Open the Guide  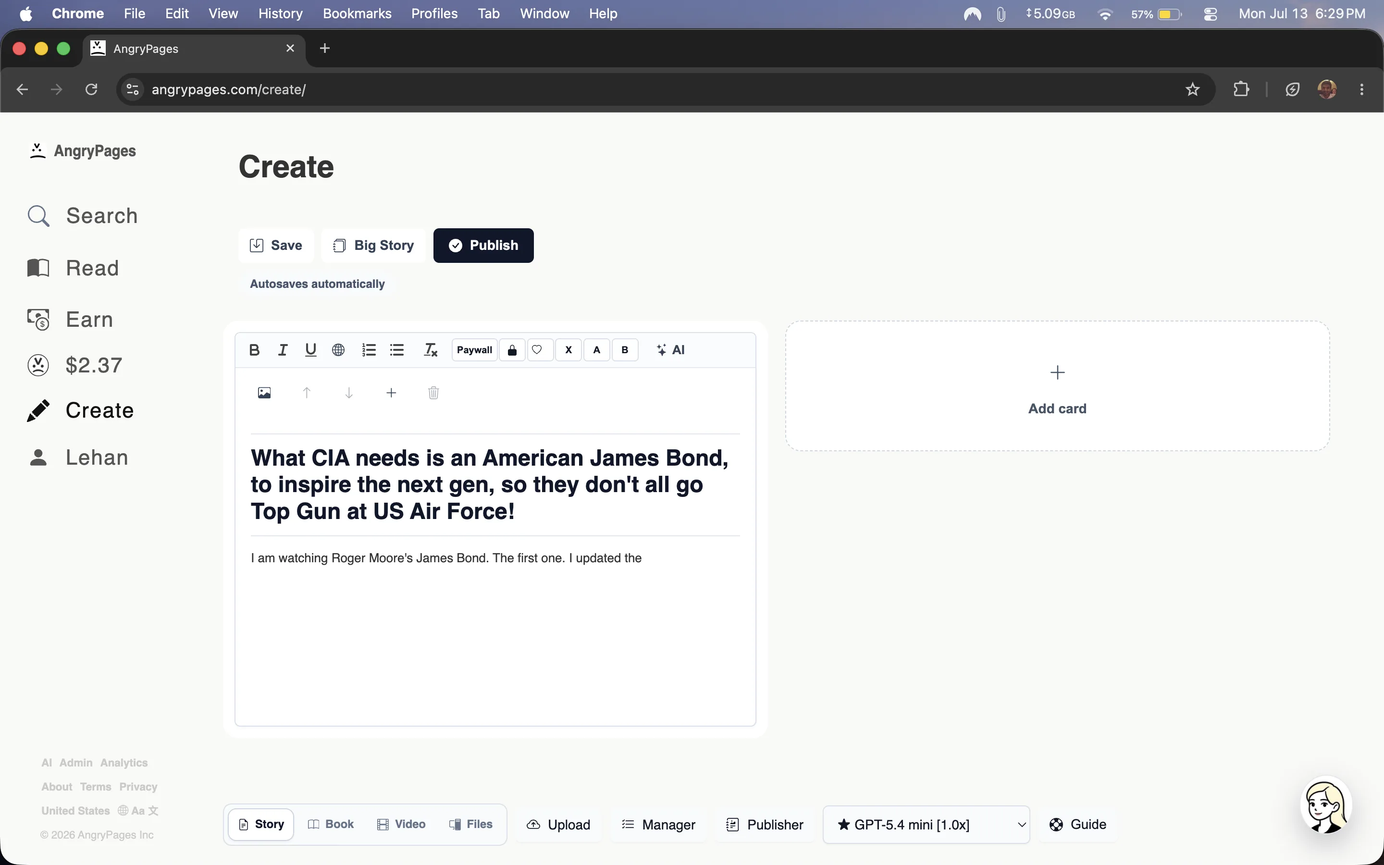tap(1078, 824)
